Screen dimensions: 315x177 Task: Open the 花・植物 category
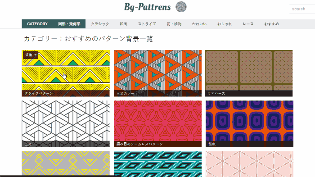coord(174,24)
